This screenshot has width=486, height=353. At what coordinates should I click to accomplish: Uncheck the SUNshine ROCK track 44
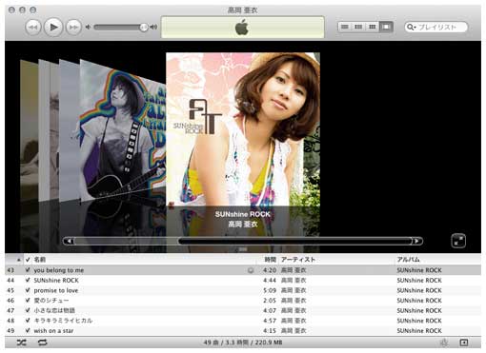point(28,281)
